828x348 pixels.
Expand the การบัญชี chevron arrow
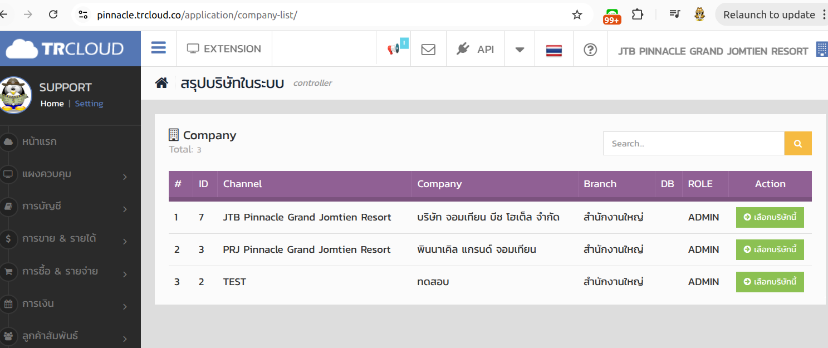coord(125,209)
